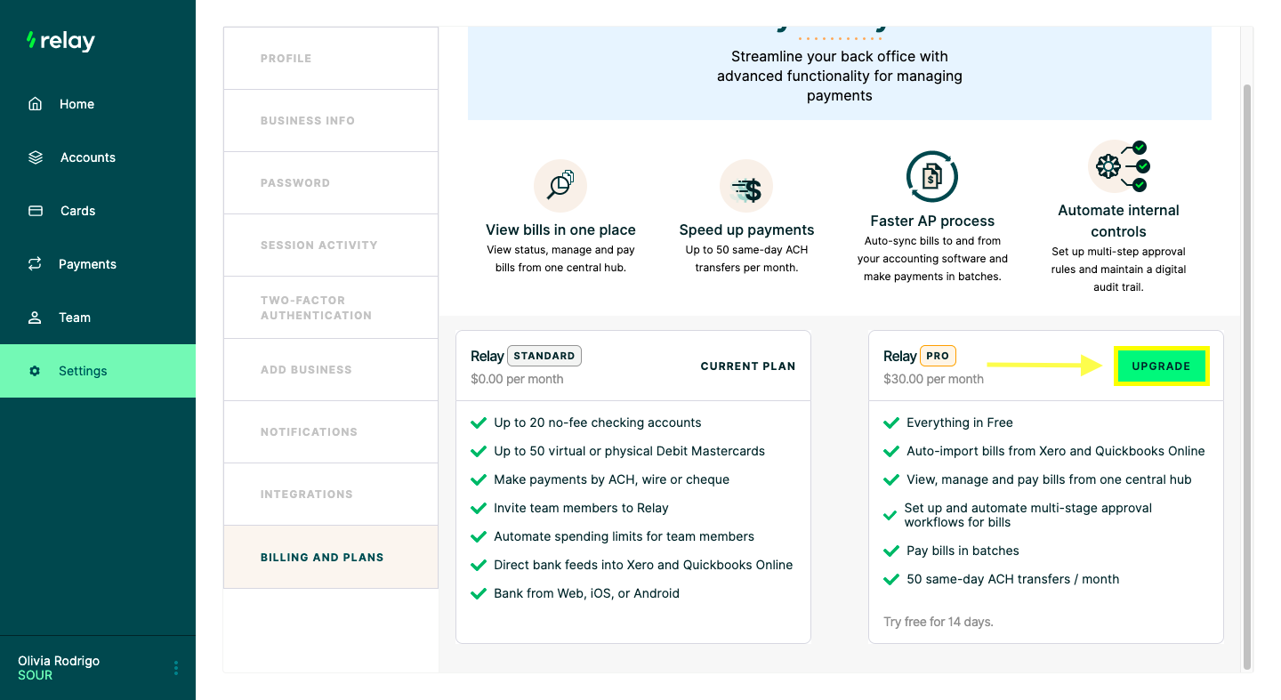Click "Auto-import bills from Xero and Quickbooks Online"

coord(1056,451)
